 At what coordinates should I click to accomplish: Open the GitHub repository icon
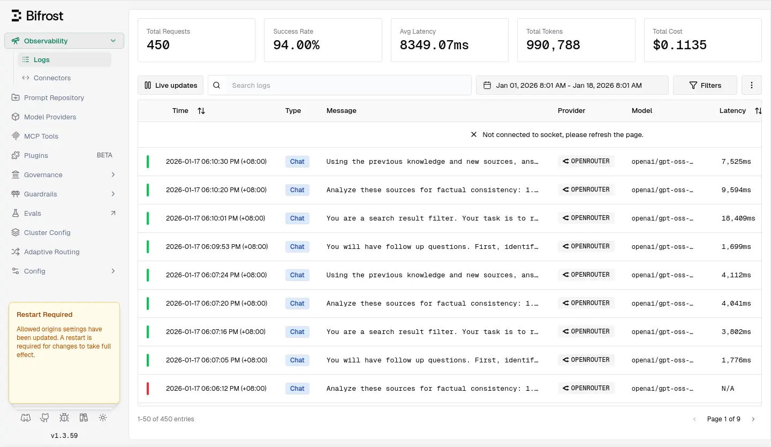(45, 418)
